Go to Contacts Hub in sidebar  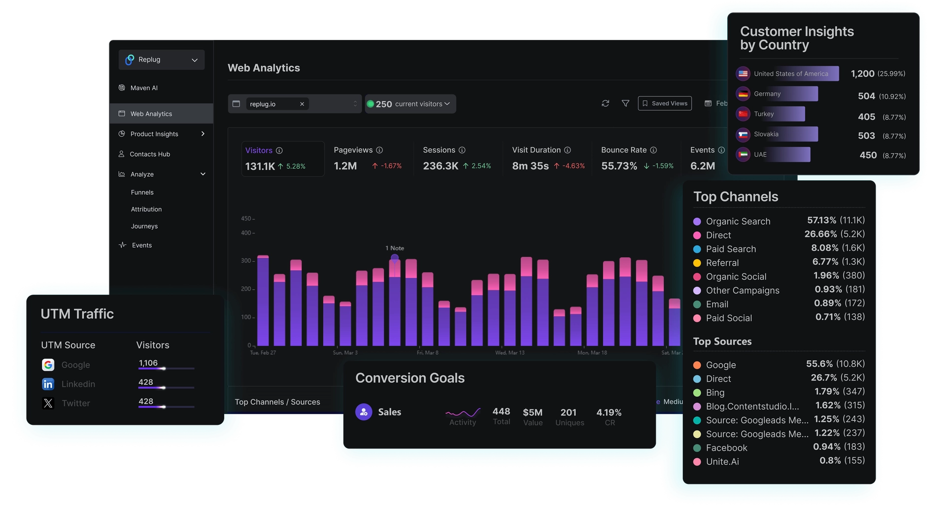point(150,154)
